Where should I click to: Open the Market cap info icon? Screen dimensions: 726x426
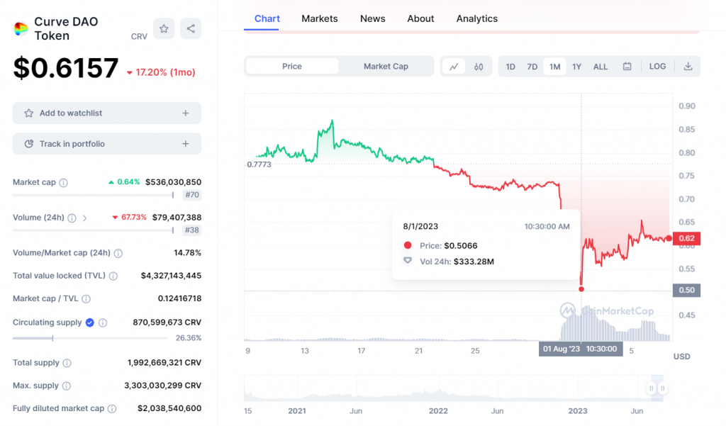click(63, 182)
